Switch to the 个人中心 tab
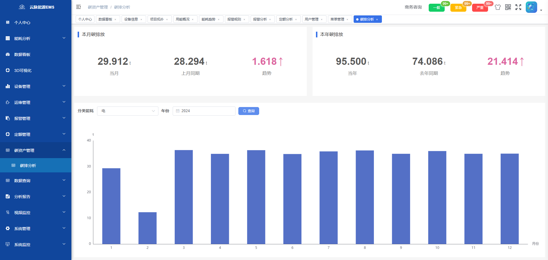Screen dimensions: 548x260 click(x=85, y=19)
